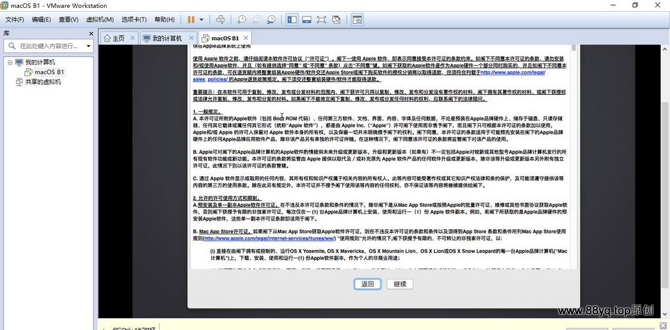Close the hint bar at bottom right

(x=663, y=325)
